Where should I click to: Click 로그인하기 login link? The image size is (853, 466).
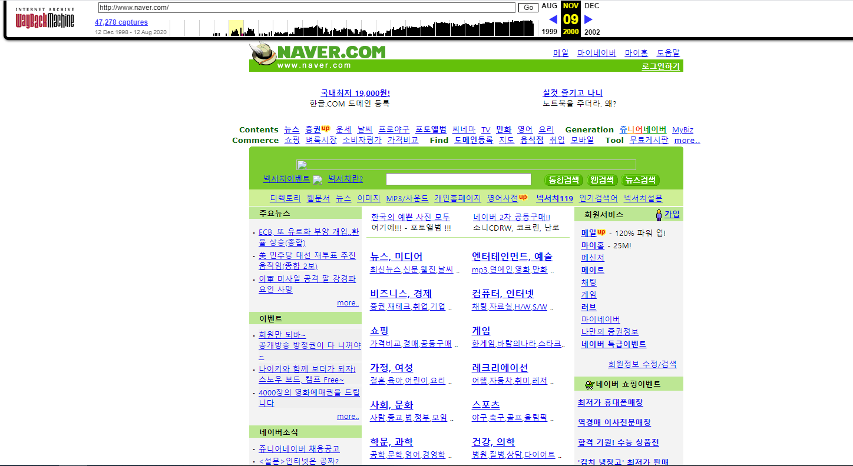661,66
